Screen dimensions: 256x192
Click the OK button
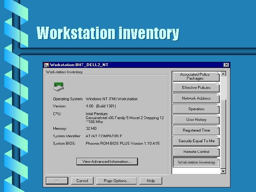[57, 181]
